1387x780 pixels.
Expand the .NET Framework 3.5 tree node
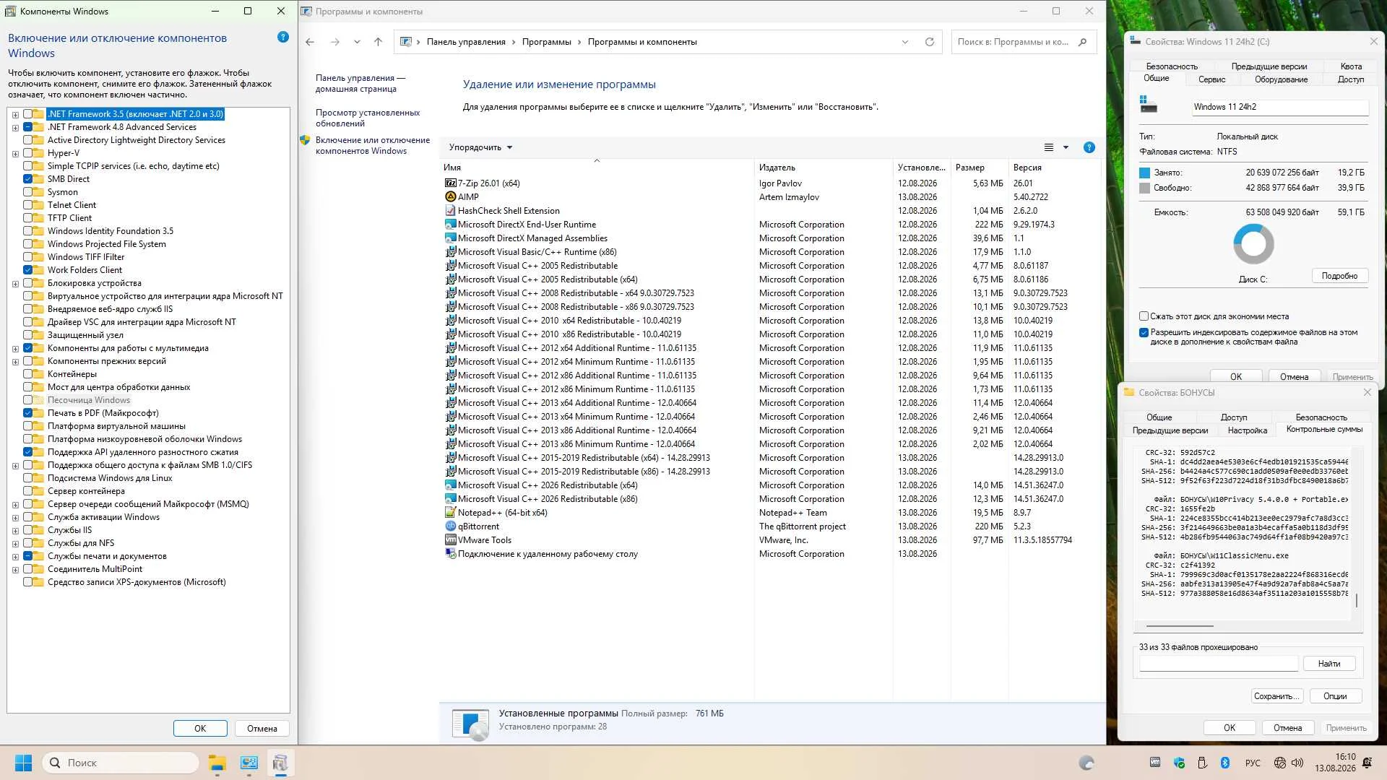point(15,114)
